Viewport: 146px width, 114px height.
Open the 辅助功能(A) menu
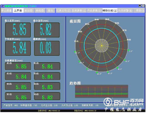click(110, 11)
